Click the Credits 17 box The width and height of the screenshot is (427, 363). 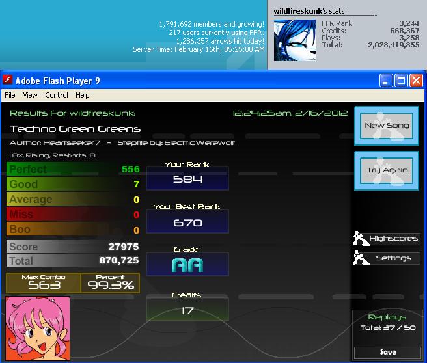click(x=187, y=310)
